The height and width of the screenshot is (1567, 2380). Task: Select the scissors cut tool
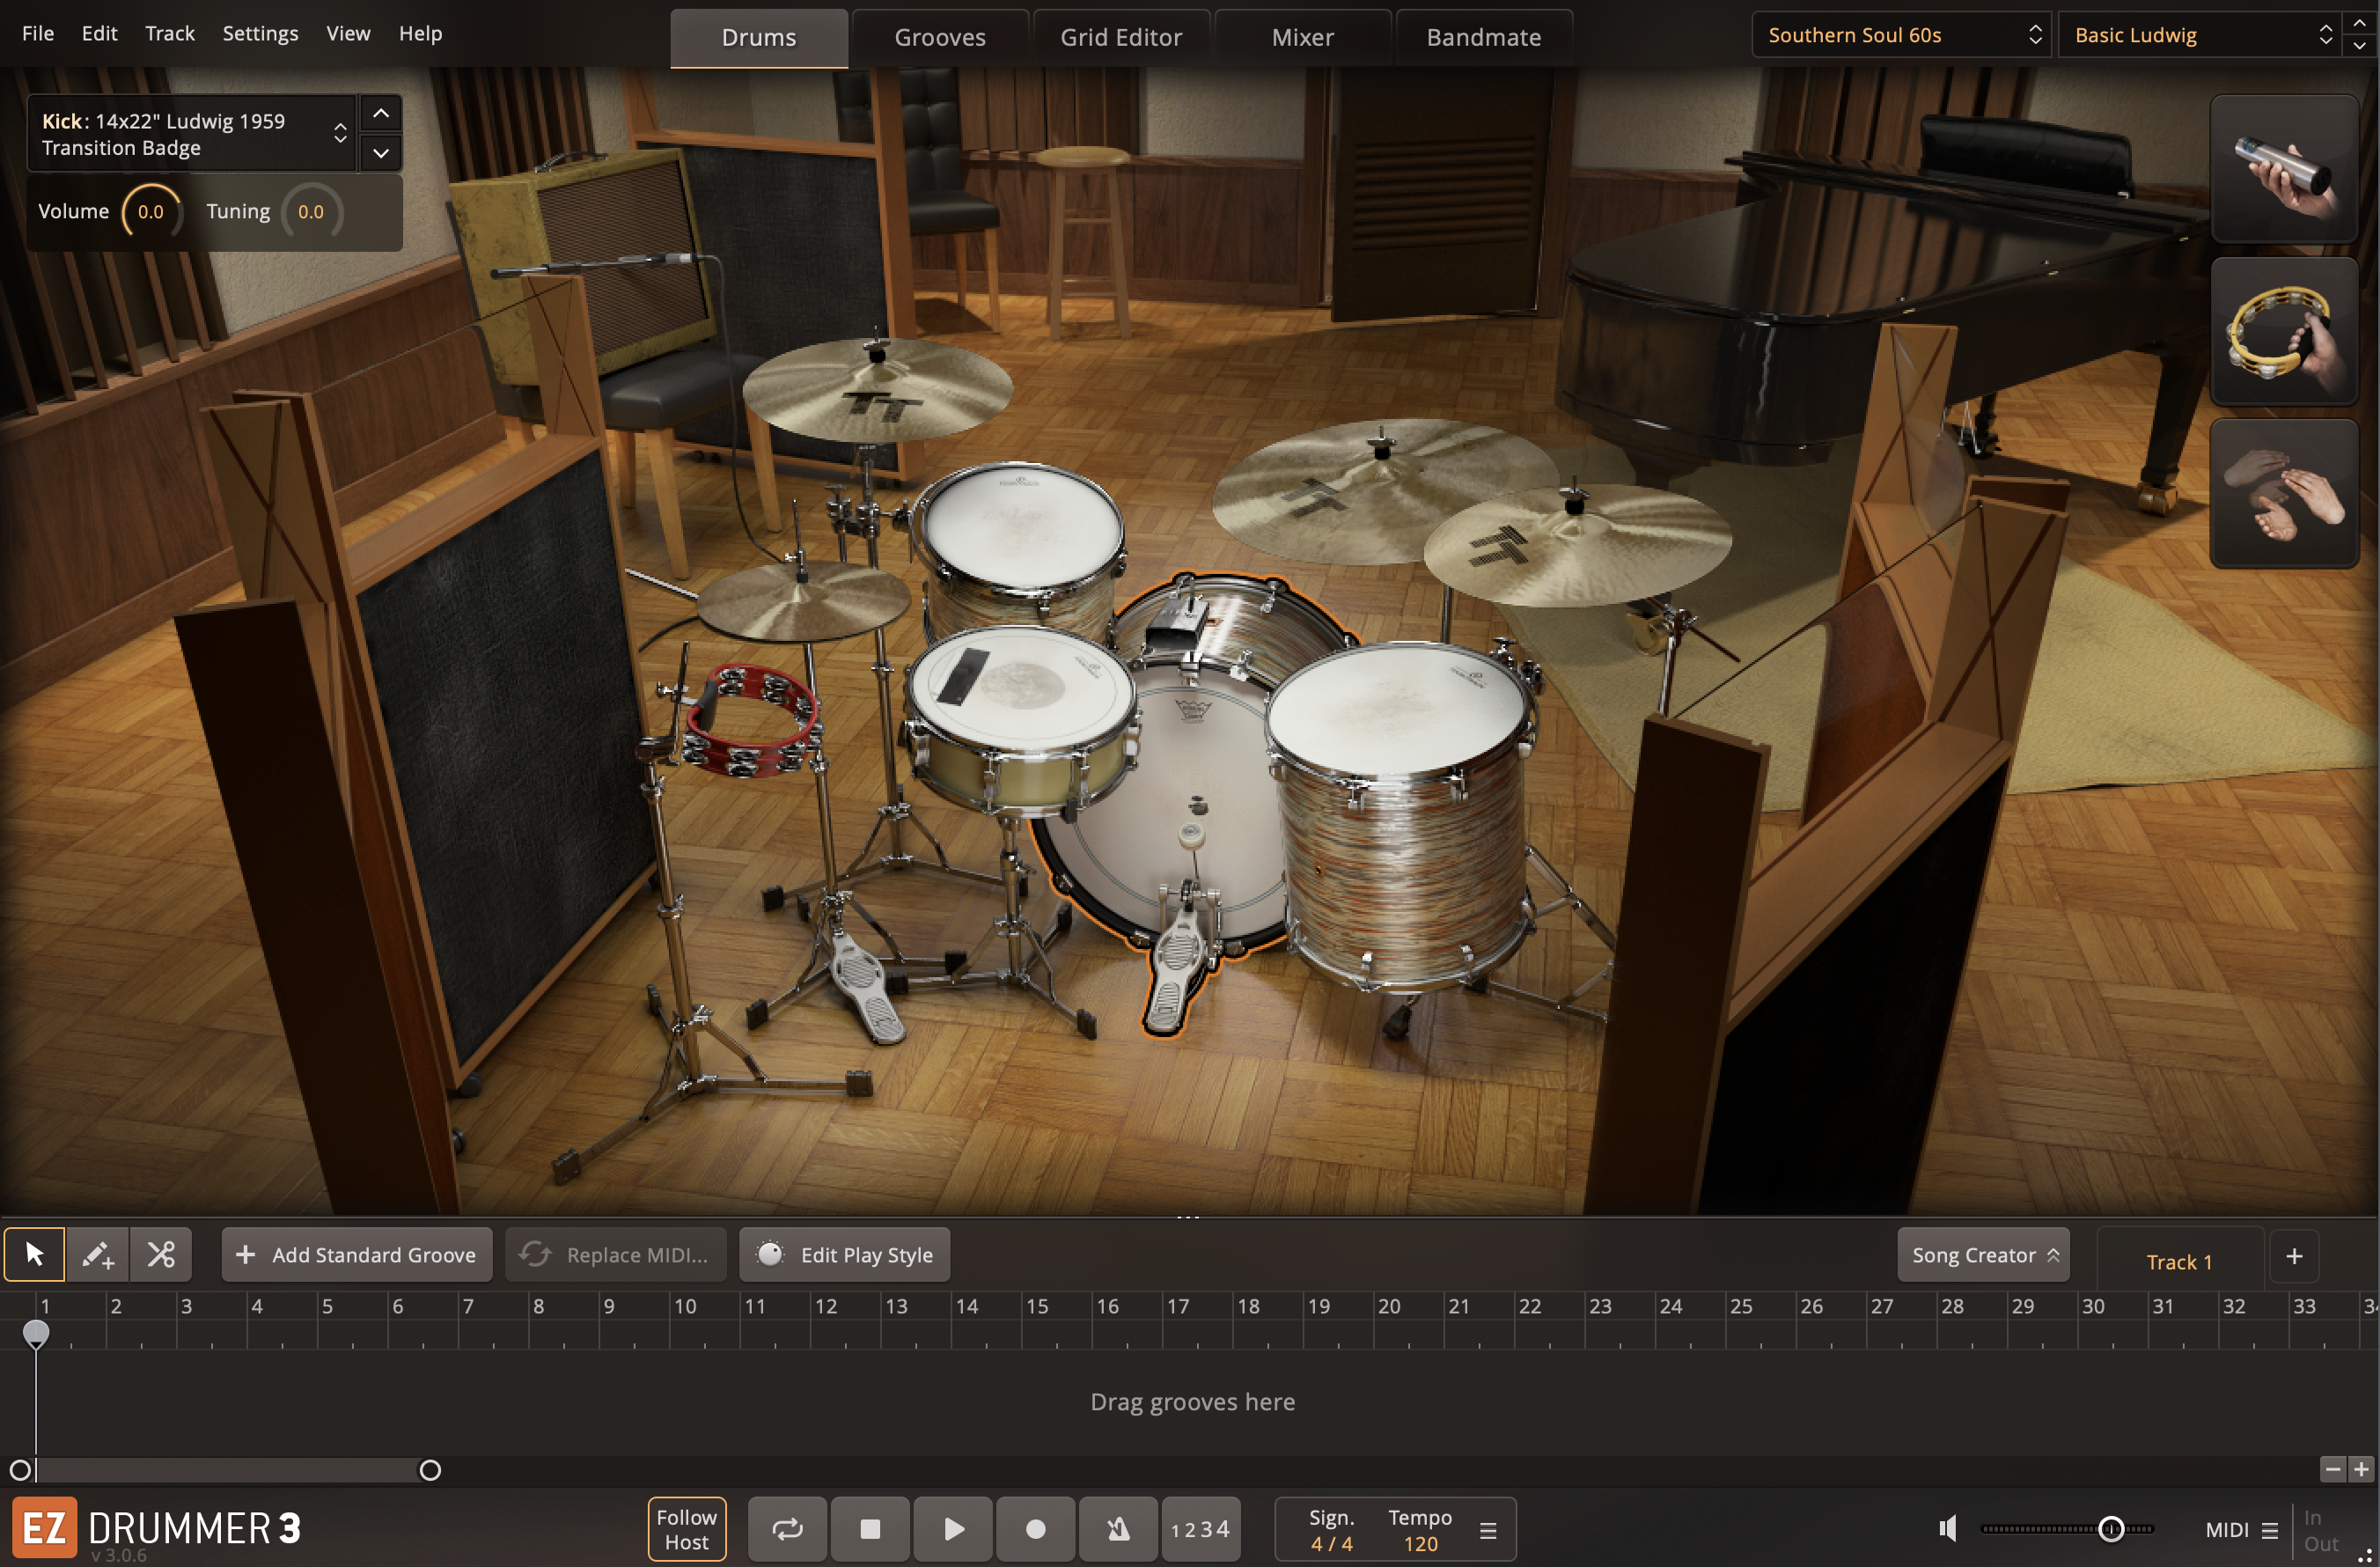161,1254
